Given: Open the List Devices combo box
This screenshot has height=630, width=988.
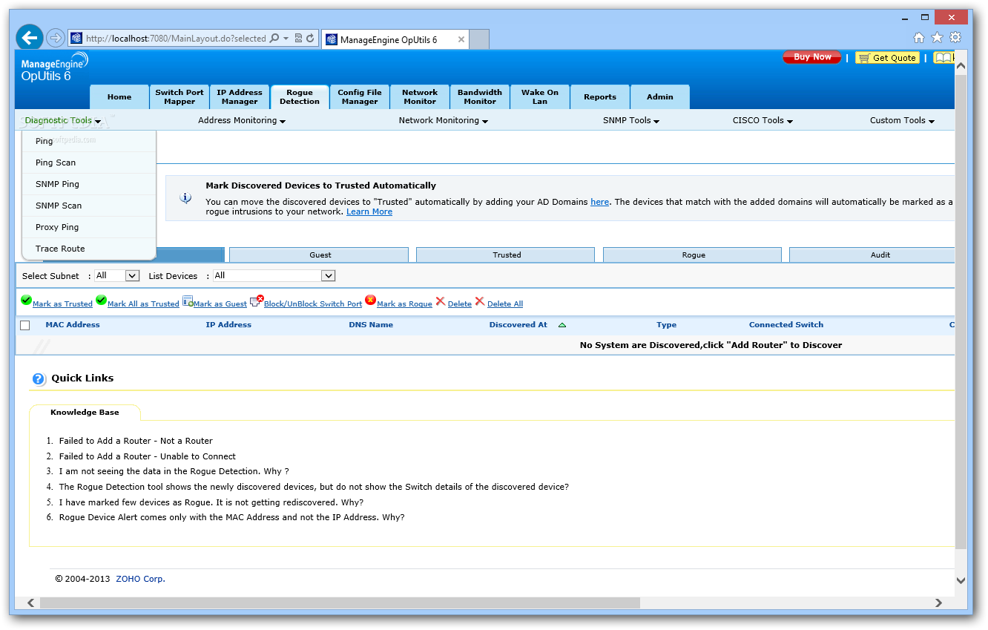Looking at the screenshot, I should coord(274,275).
